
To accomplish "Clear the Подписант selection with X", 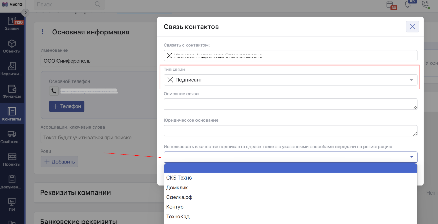I will pos(170,80).
